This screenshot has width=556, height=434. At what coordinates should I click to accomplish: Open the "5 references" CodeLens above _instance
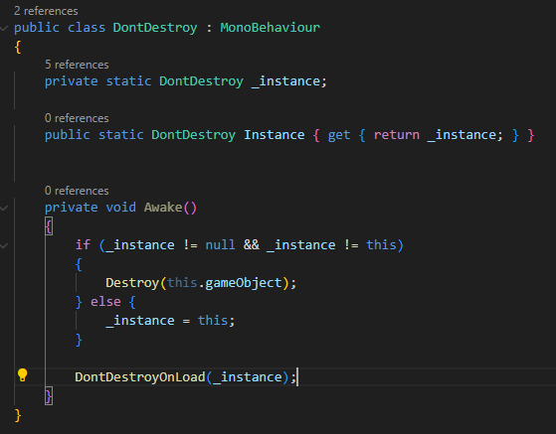click(77, 65)
